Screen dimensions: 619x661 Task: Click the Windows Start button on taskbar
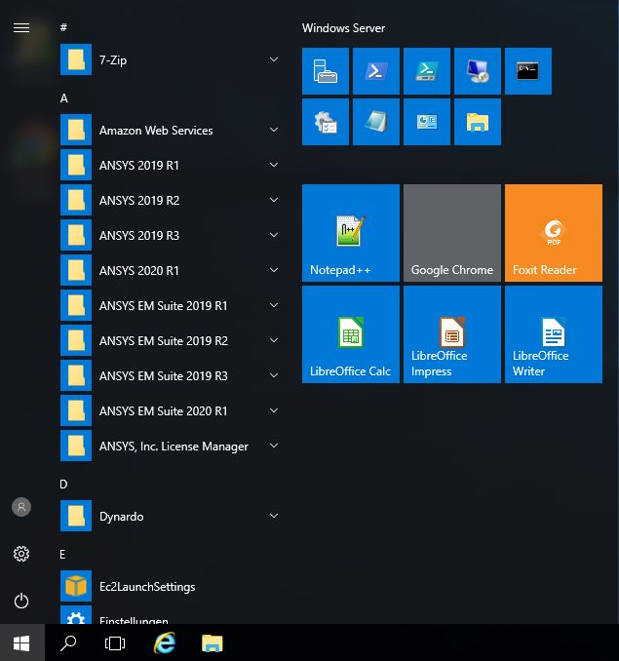[x=21, y=642]
